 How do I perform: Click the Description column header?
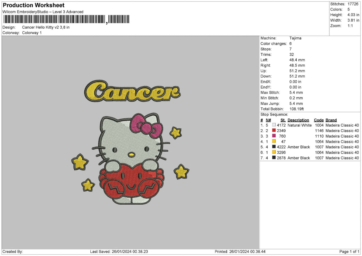coord(298,120)
